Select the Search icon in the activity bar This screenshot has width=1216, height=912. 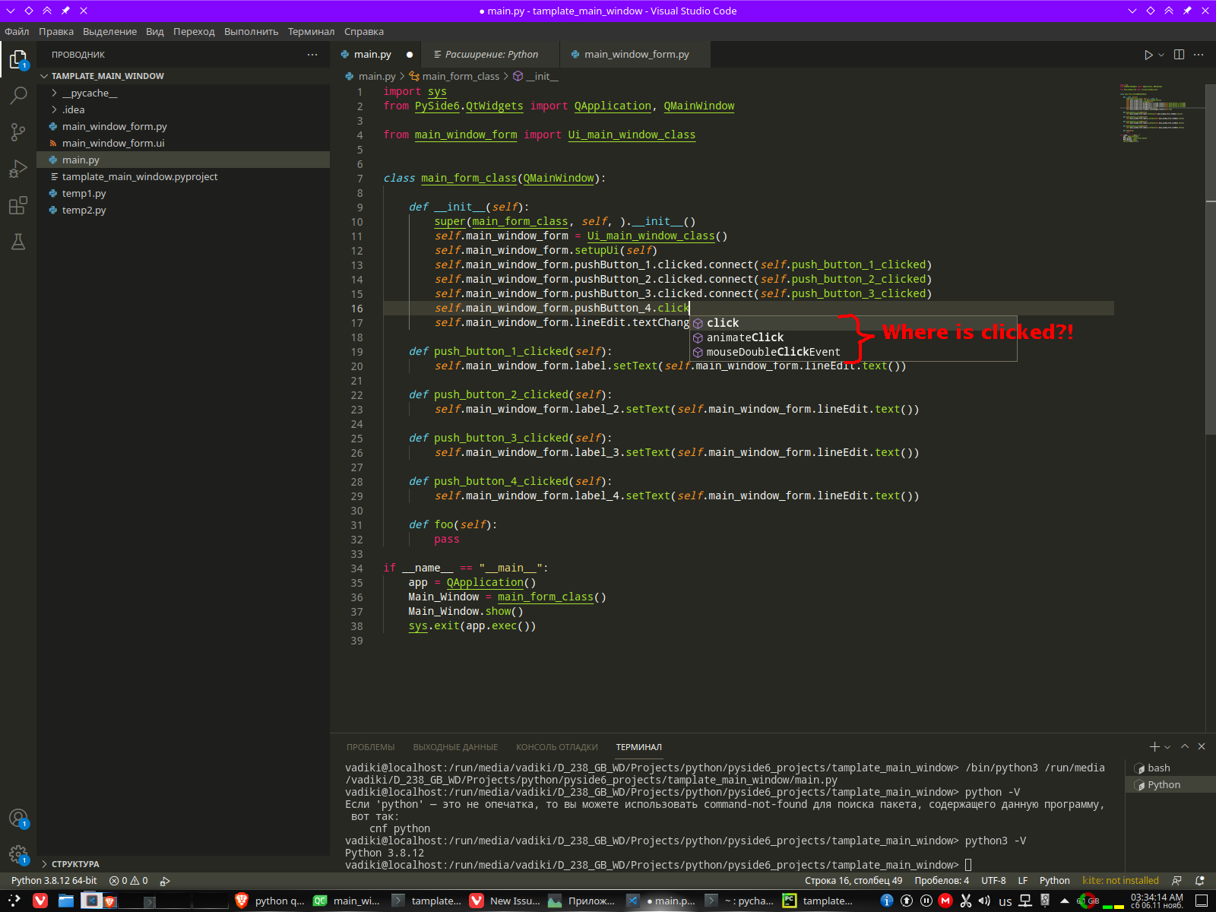tap(17, 95)
